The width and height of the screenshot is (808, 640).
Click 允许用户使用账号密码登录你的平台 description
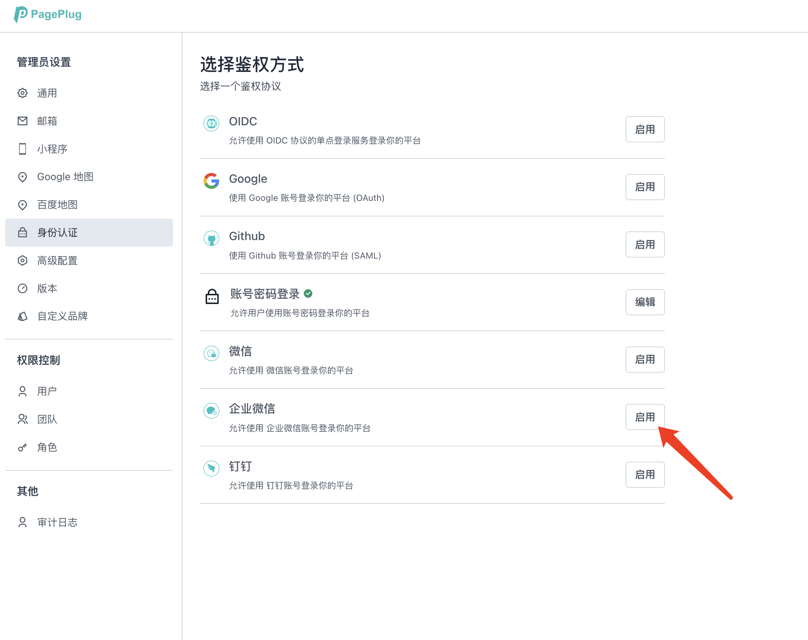[300, 313]
